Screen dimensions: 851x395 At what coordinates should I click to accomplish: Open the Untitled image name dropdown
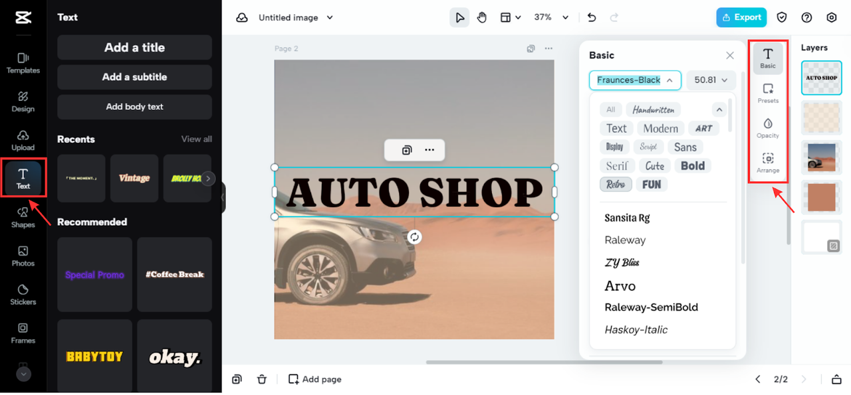[296, 17]
